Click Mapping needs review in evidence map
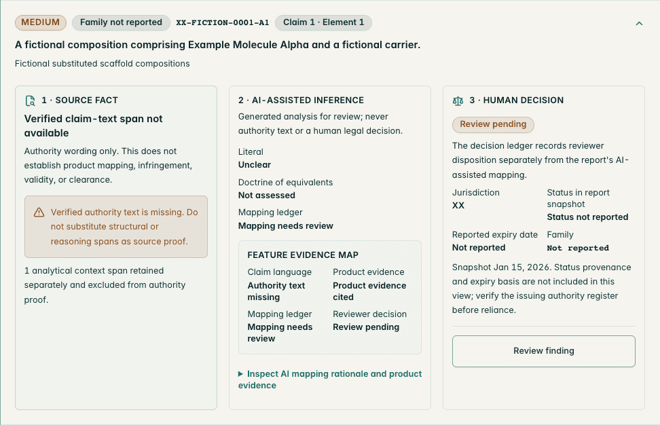The width and height of the screenshot is (660, 425). point(280,333)
